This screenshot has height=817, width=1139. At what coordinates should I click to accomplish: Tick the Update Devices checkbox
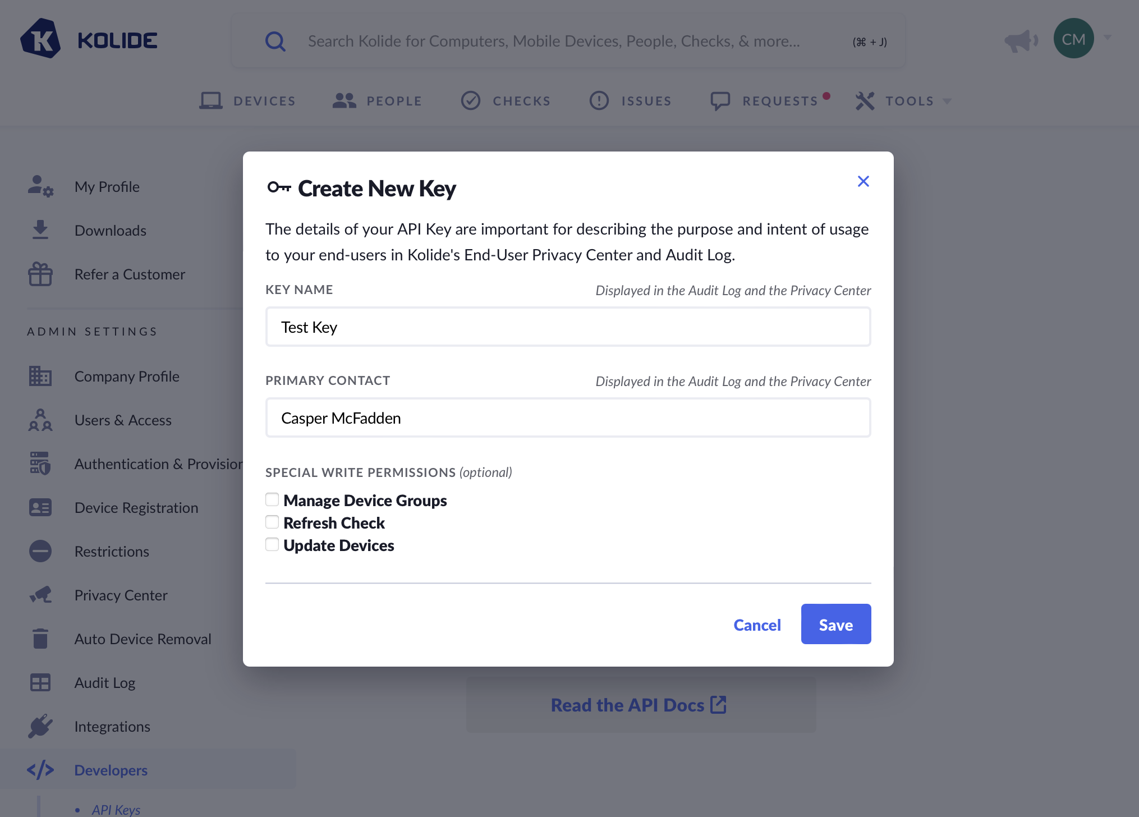point(272,544)
